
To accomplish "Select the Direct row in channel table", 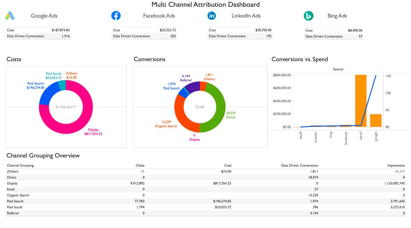I will click(206, 177).
